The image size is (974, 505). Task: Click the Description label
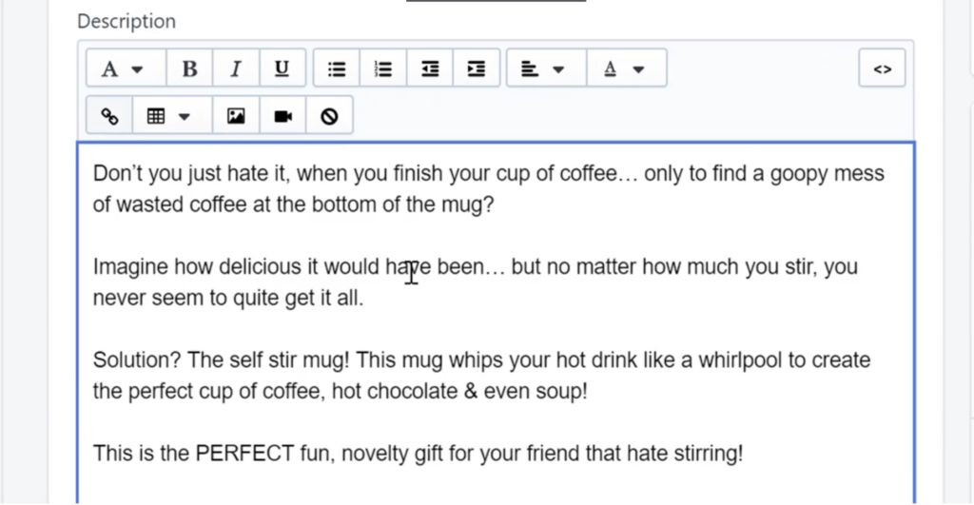coord(127,21)
